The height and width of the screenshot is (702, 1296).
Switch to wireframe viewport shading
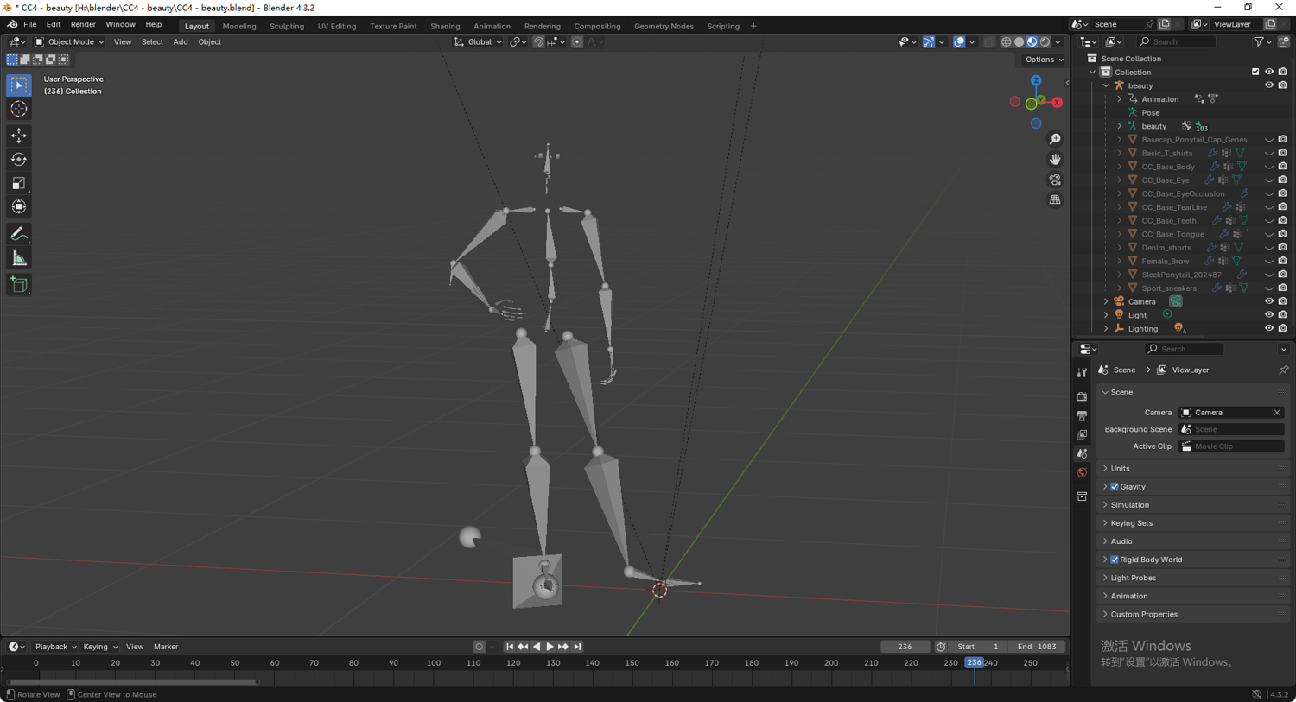tap(1006, 41)
